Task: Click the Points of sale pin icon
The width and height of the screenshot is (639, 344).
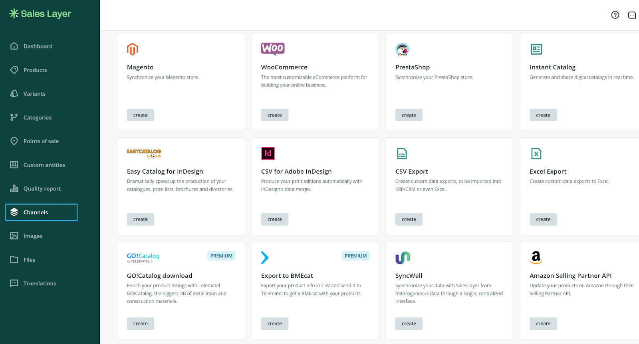Action: pyautogui.click(x=14, y=141)
